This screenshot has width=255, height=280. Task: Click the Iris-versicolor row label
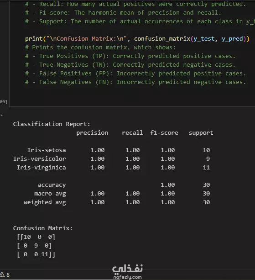tap(40, 159)
